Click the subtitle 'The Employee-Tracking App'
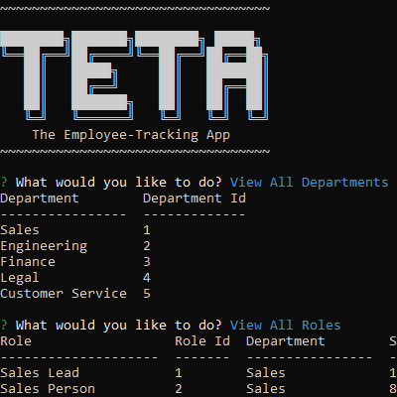This screenshot has width=397, height=397. (x=131, y=135)
